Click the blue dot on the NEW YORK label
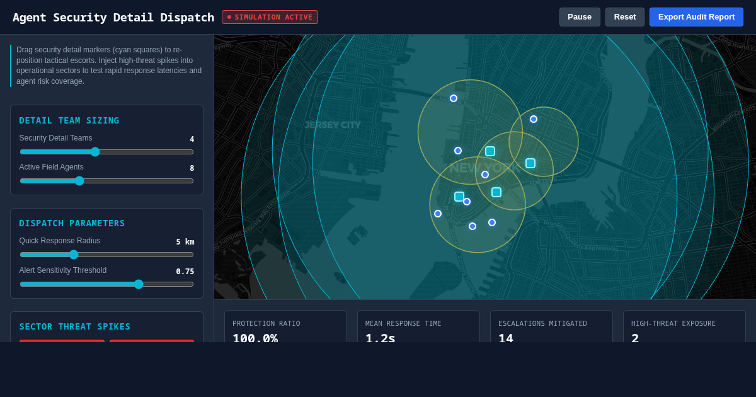This screenshot has height=397, width=756. pos(485,175)
